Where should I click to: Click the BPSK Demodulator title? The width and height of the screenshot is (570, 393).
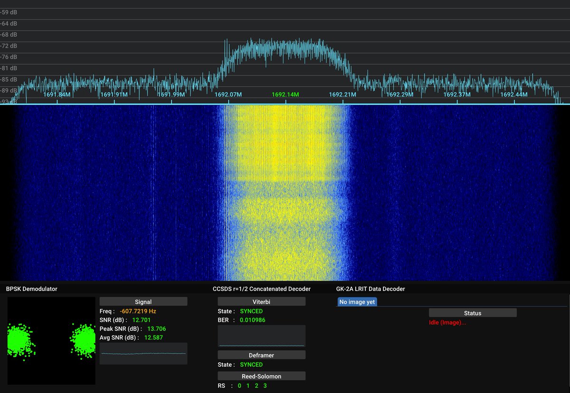[31, 289]
